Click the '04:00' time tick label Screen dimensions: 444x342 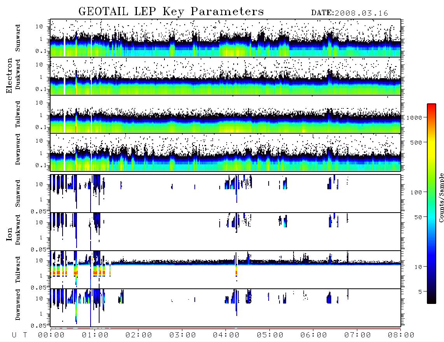226,335
